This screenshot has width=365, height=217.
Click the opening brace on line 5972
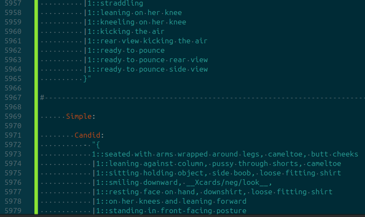(98, 145)
